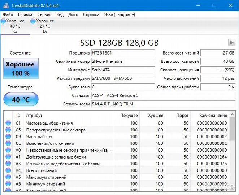This screenshot has width=239, height=195.
Task: Click the CrystalDiskInfo title bar app icon
Action: click(x=6, y=5)
